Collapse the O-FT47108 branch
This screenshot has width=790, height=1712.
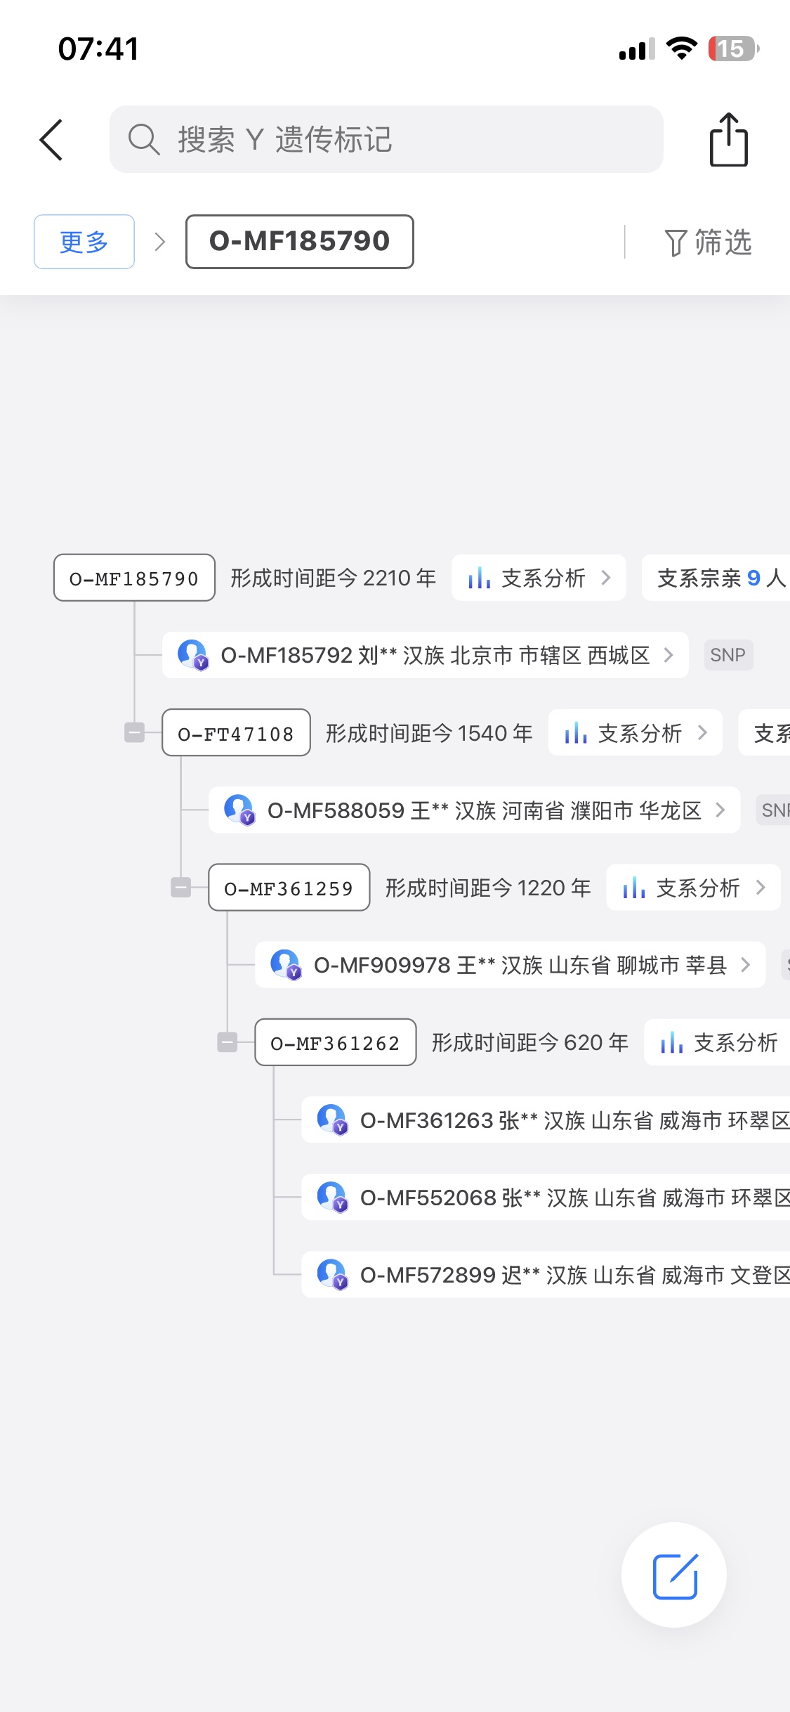(134, 733)
